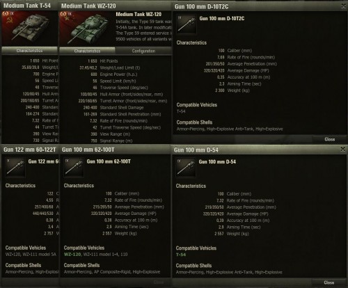Close the Gun 100 mm D-10T2C window
348x288 pixels.
(x=343, y=6)
